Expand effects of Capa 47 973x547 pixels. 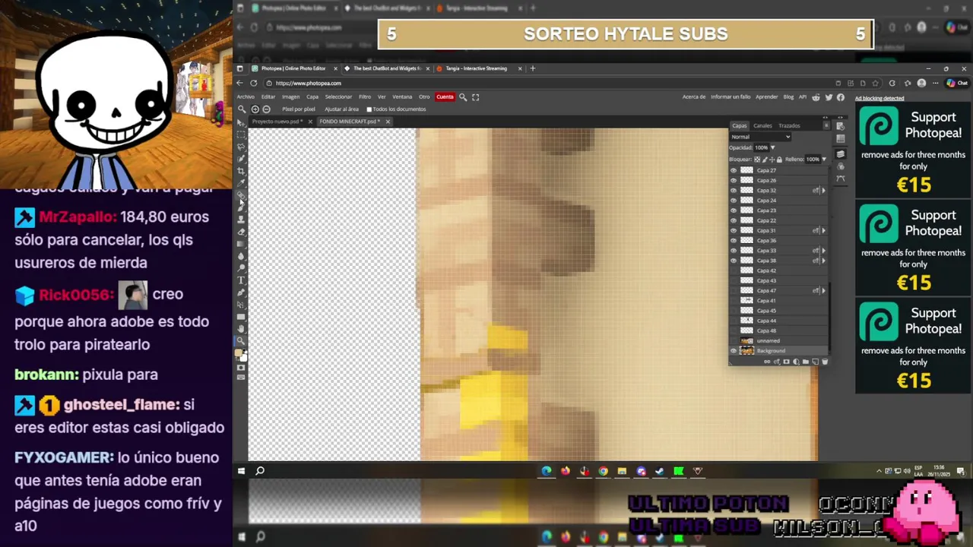pyautogui.click(x=824, y=290)
